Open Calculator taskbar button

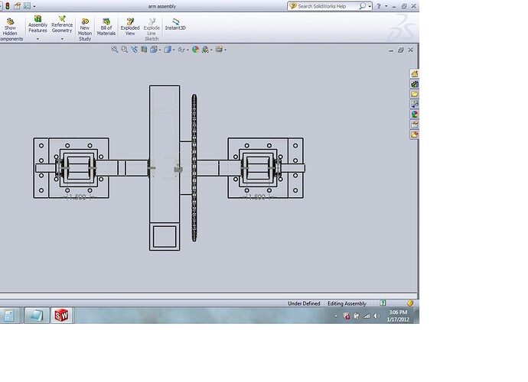click(x=8, y=316)
